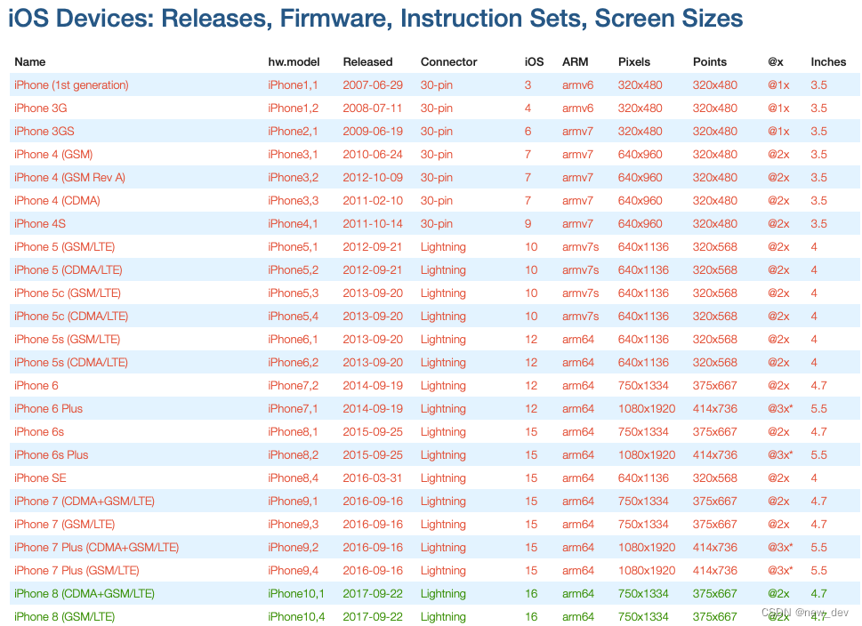Click hw.model cell 'iPhone7,1'

pos(293,408)
